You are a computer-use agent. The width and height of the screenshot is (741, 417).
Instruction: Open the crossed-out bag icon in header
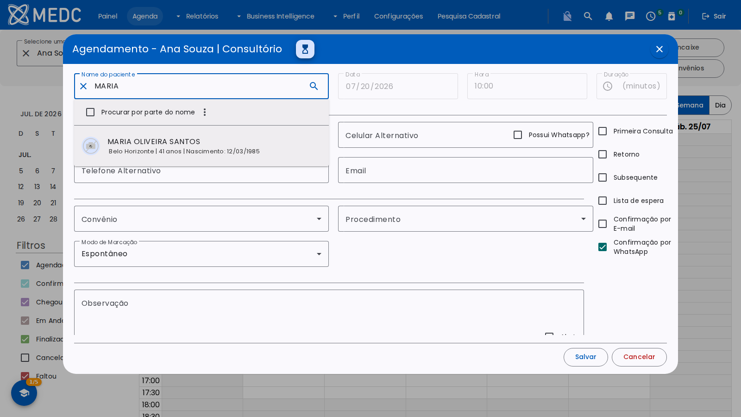(567, 16)
